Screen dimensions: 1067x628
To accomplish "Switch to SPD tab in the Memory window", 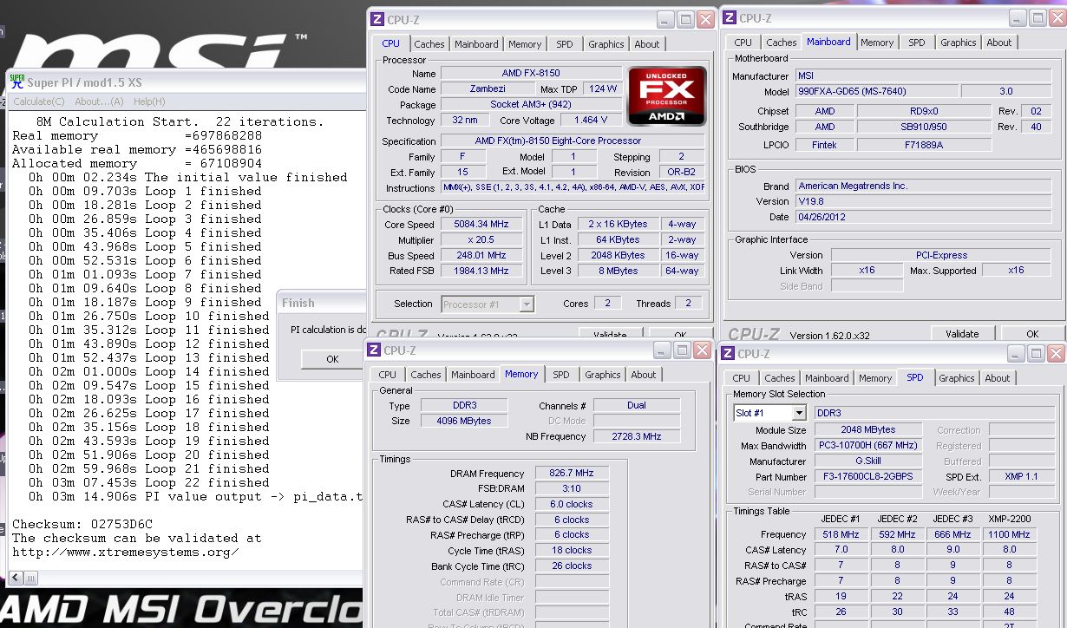I will point(561,375).
